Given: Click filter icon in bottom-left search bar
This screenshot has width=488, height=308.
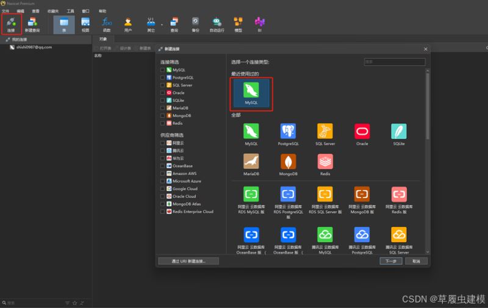Looking at the screenshot, I should click(67, 303).
